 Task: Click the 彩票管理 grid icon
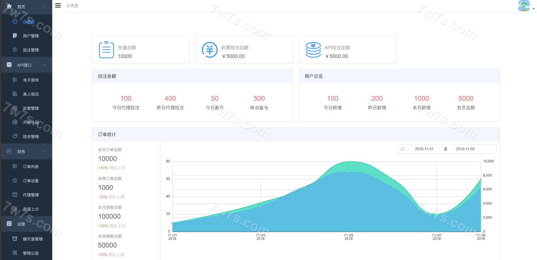(x=15, y=108)
